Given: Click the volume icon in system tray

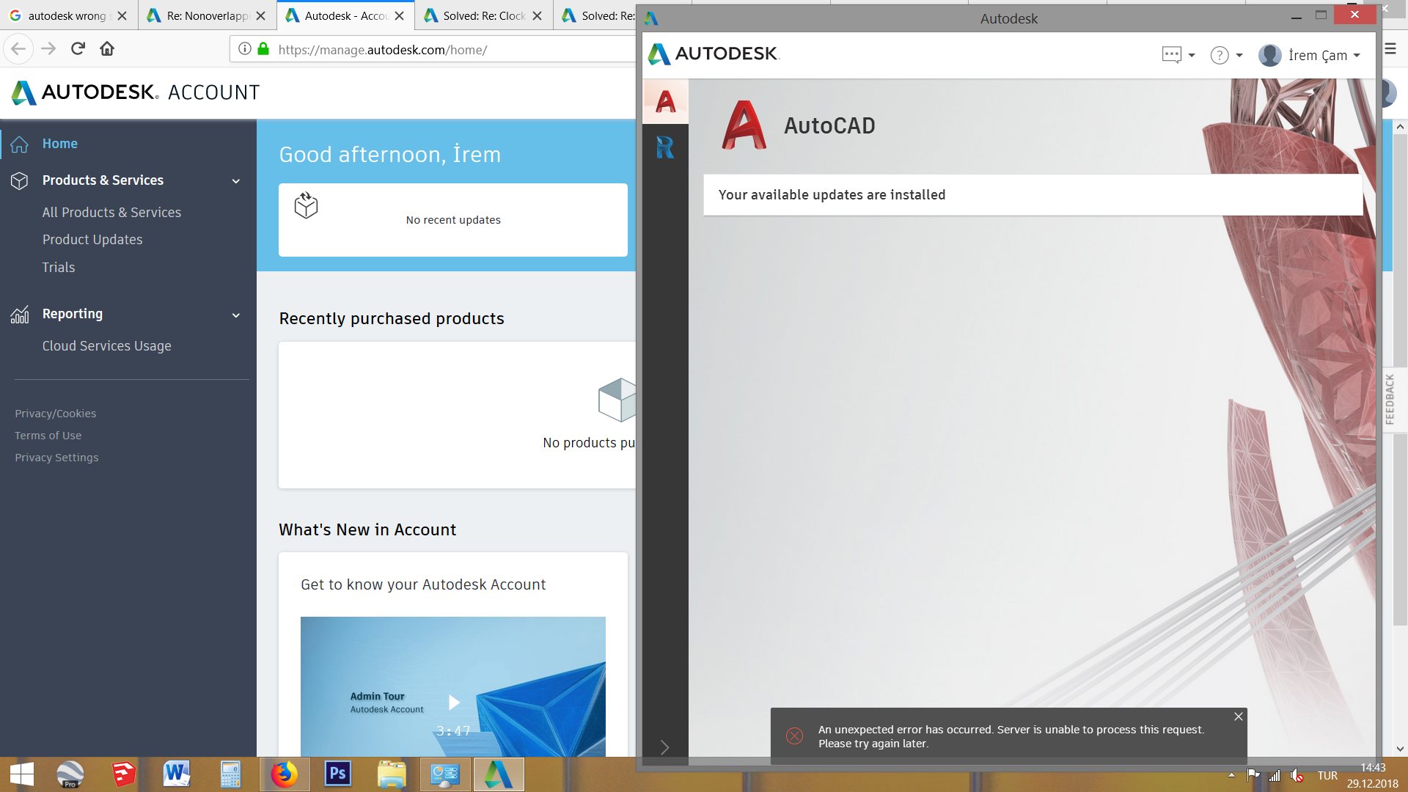Looking at the screenshot, I should (x=1297, y=776).
